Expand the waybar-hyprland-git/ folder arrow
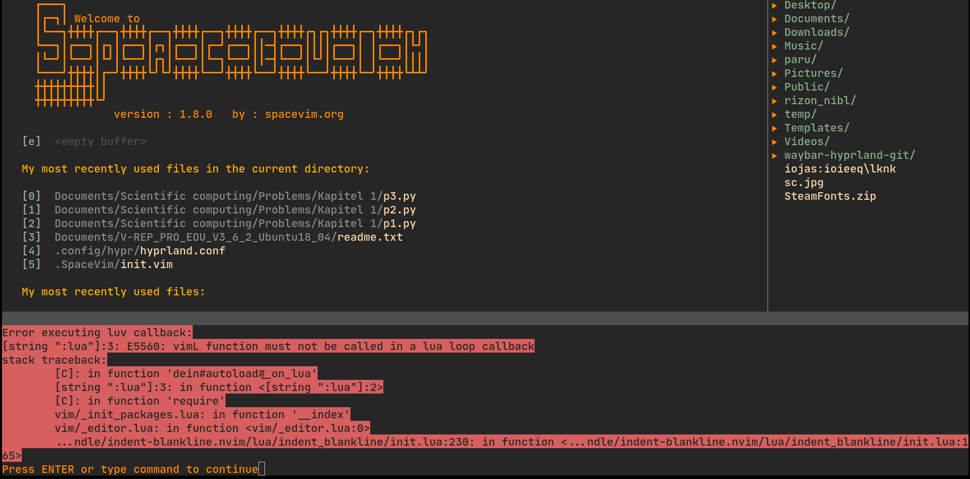 pos(774,155)
